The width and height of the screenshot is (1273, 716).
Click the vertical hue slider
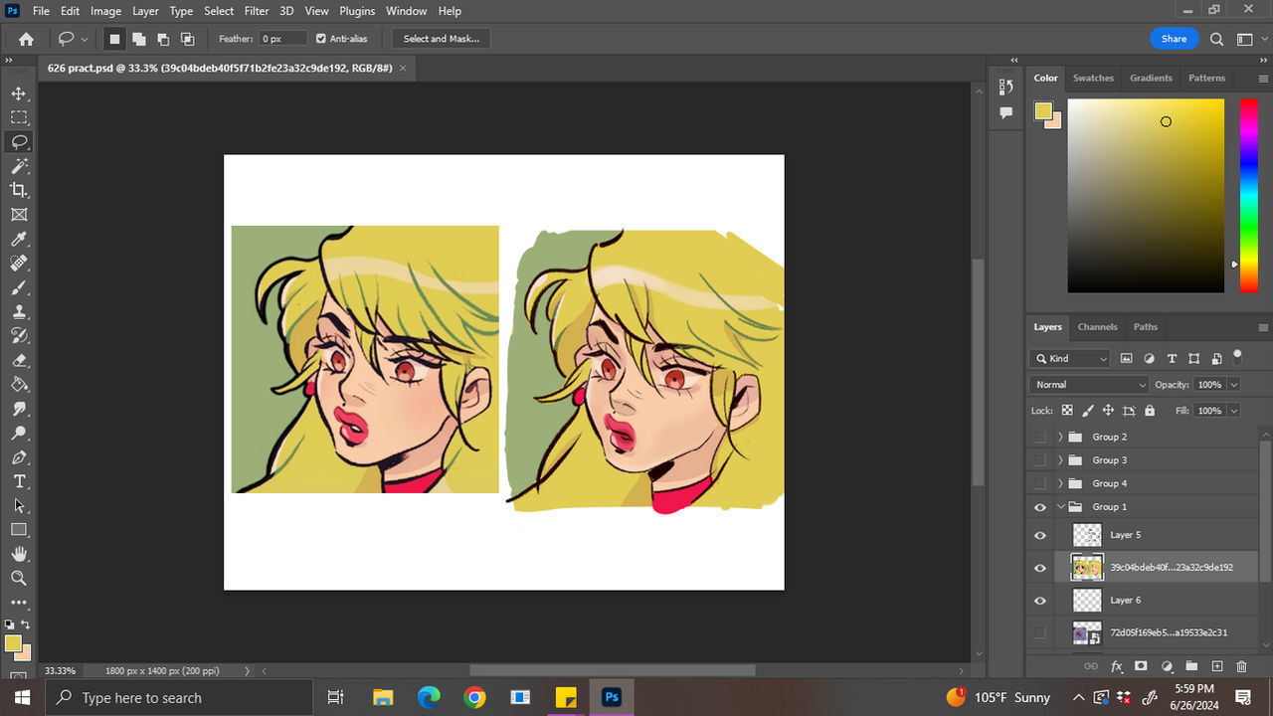(x=1248, y=195)
